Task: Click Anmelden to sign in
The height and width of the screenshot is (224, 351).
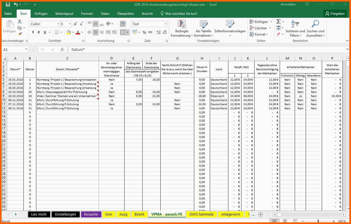Action: pyautogui.click(x=288, y=4)
